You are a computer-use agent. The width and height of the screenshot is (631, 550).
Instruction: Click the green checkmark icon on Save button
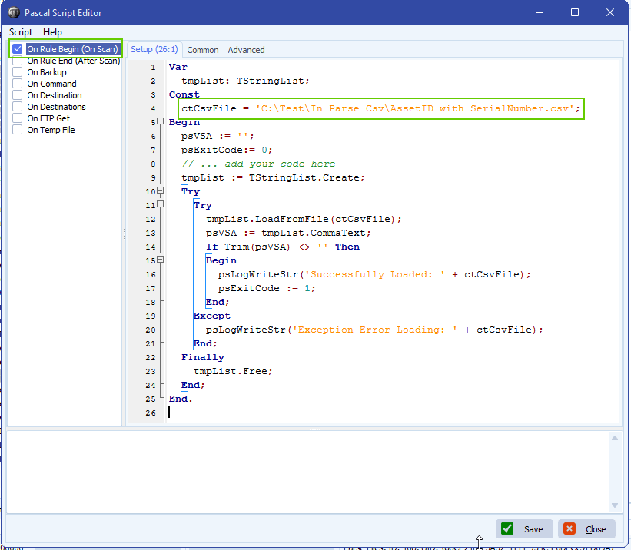pos(507,528)
